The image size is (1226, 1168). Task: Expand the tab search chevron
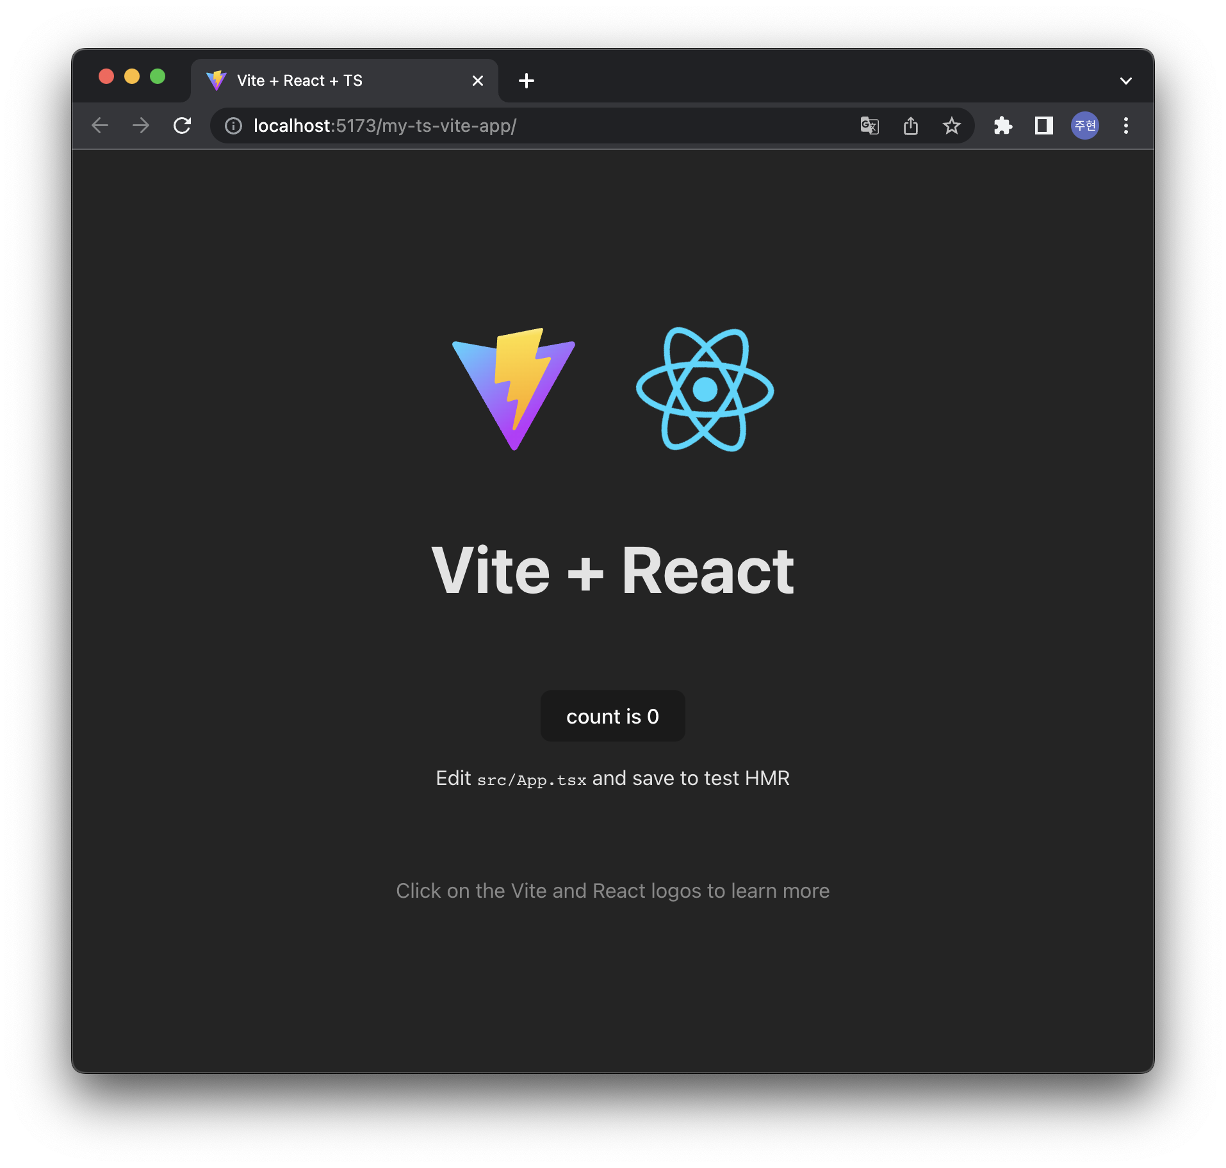(x=1125, y=81)
